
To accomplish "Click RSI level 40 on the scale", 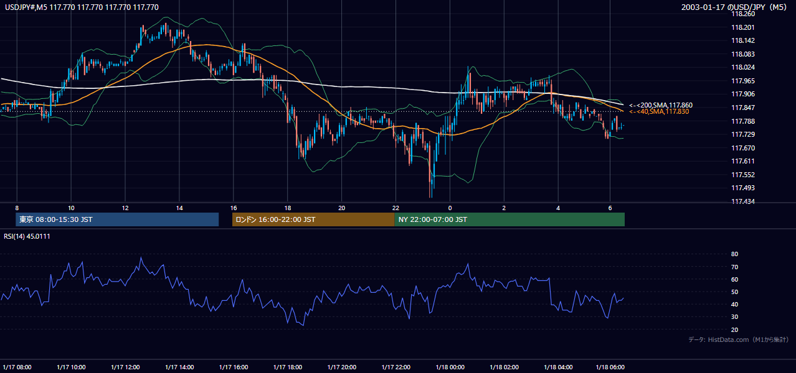I will [734, 304].
